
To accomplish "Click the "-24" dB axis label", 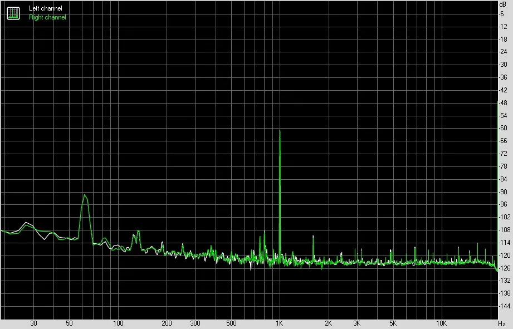I will (x=503, y=52).
